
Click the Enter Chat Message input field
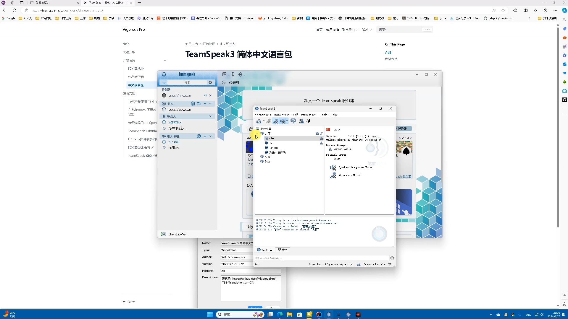pos(322,258)
